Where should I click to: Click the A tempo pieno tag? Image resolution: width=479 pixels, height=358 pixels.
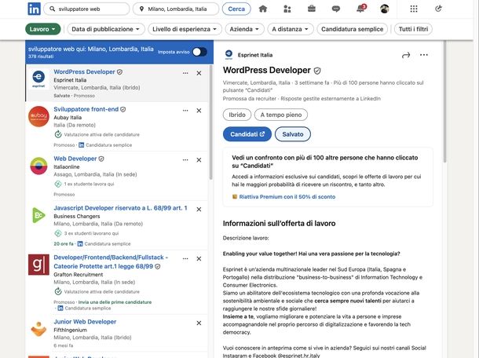tap(281, 115)
